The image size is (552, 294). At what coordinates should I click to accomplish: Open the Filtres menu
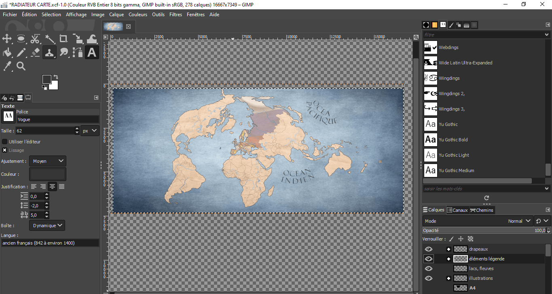tap(176, 15)
